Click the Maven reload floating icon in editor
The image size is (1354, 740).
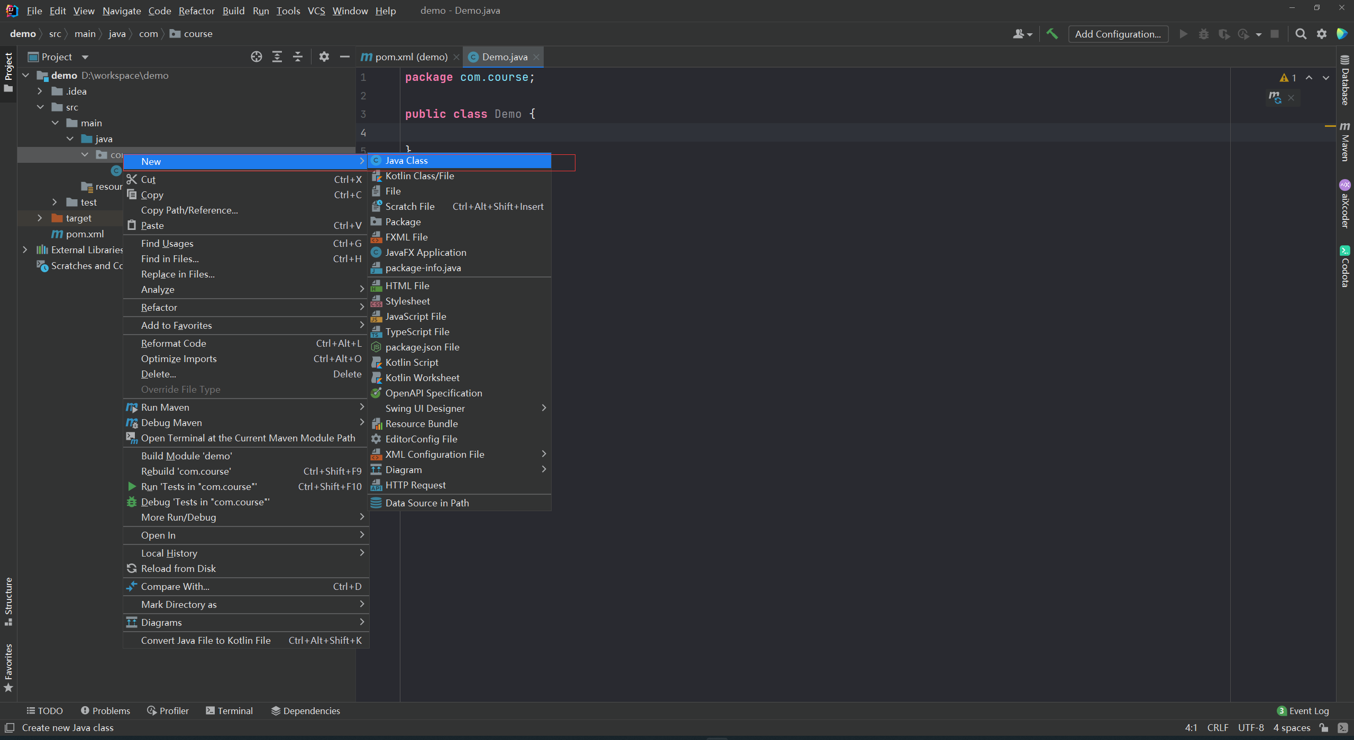(1275, 97)
